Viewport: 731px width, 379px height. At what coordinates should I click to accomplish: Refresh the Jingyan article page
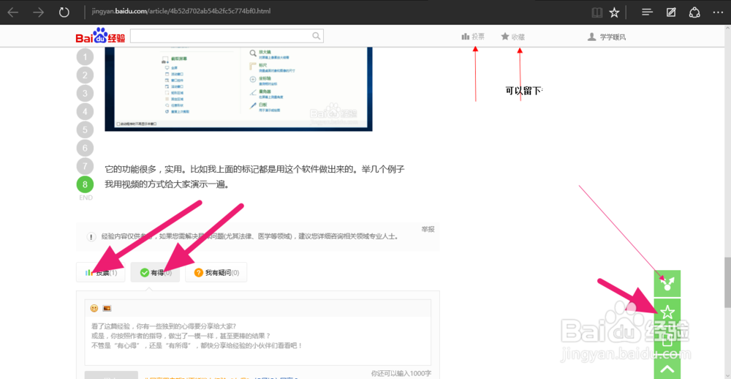point(64,12)
